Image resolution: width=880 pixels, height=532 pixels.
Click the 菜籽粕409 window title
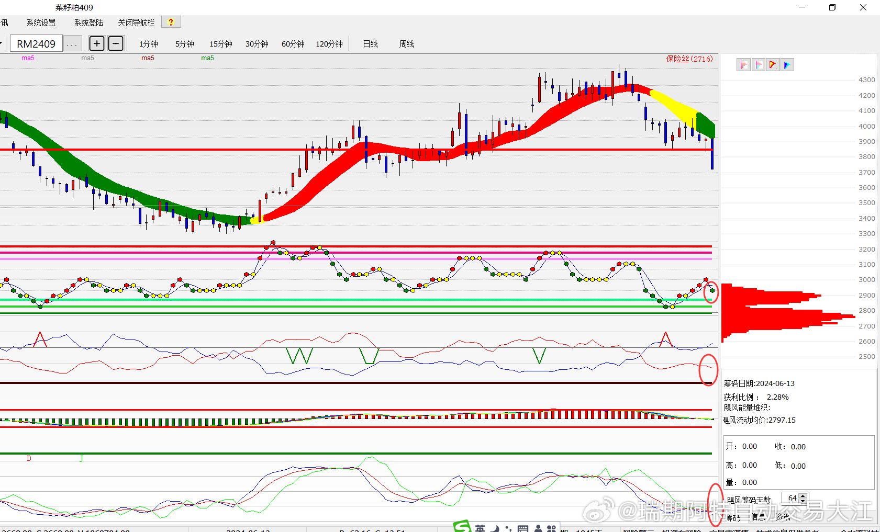pyautogui.click(x=74, y=7)
